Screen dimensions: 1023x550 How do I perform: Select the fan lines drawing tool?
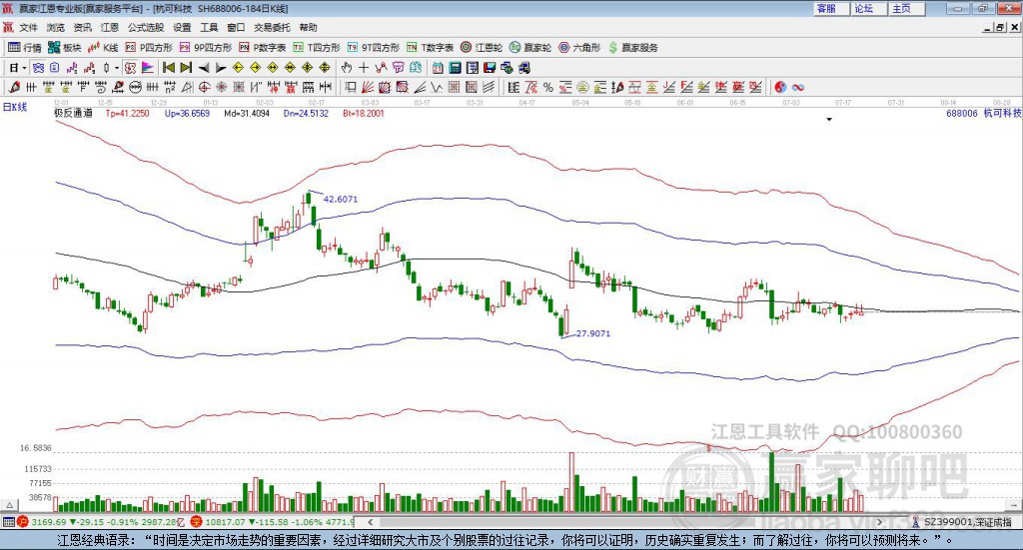click(369, 87)
